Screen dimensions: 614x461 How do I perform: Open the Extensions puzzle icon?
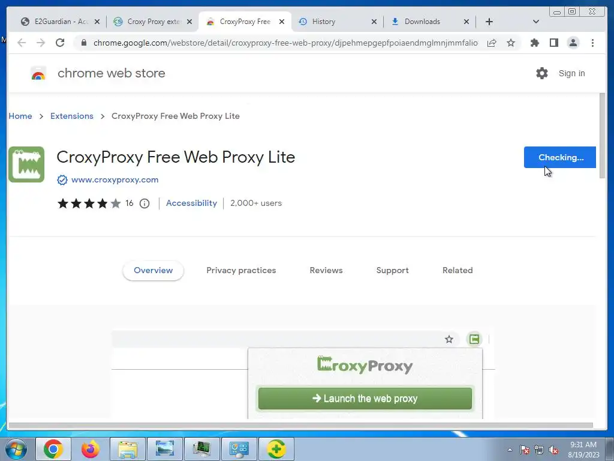[x=534, y=43]
